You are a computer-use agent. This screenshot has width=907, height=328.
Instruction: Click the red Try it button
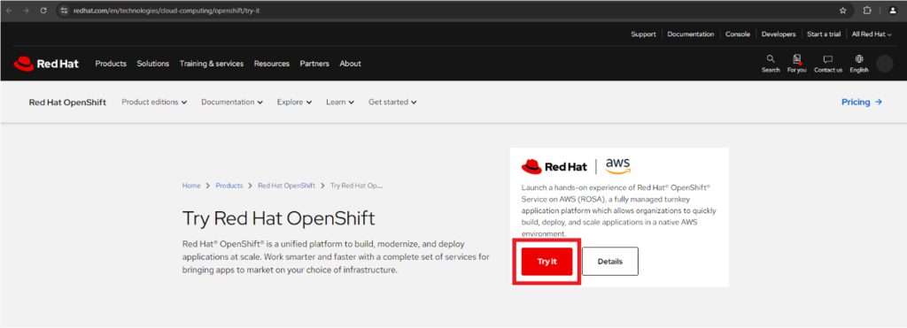pyautogui.click(x=547, y=262)
